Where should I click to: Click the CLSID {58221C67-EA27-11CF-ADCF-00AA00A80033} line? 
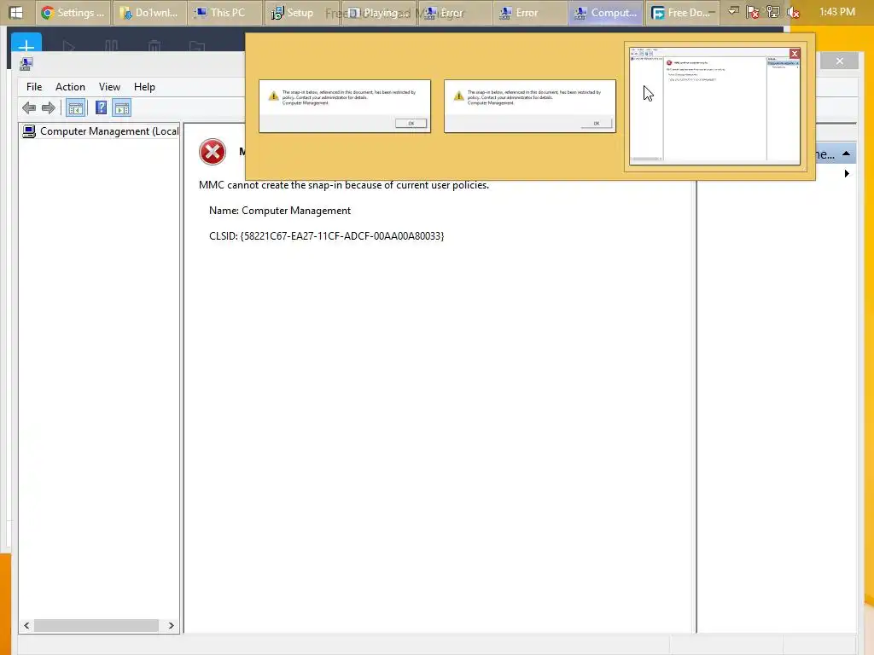point(327,236)
